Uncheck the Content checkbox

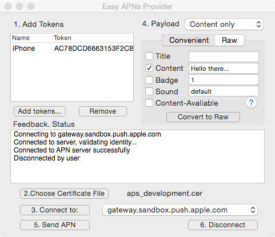click(149, 68)
